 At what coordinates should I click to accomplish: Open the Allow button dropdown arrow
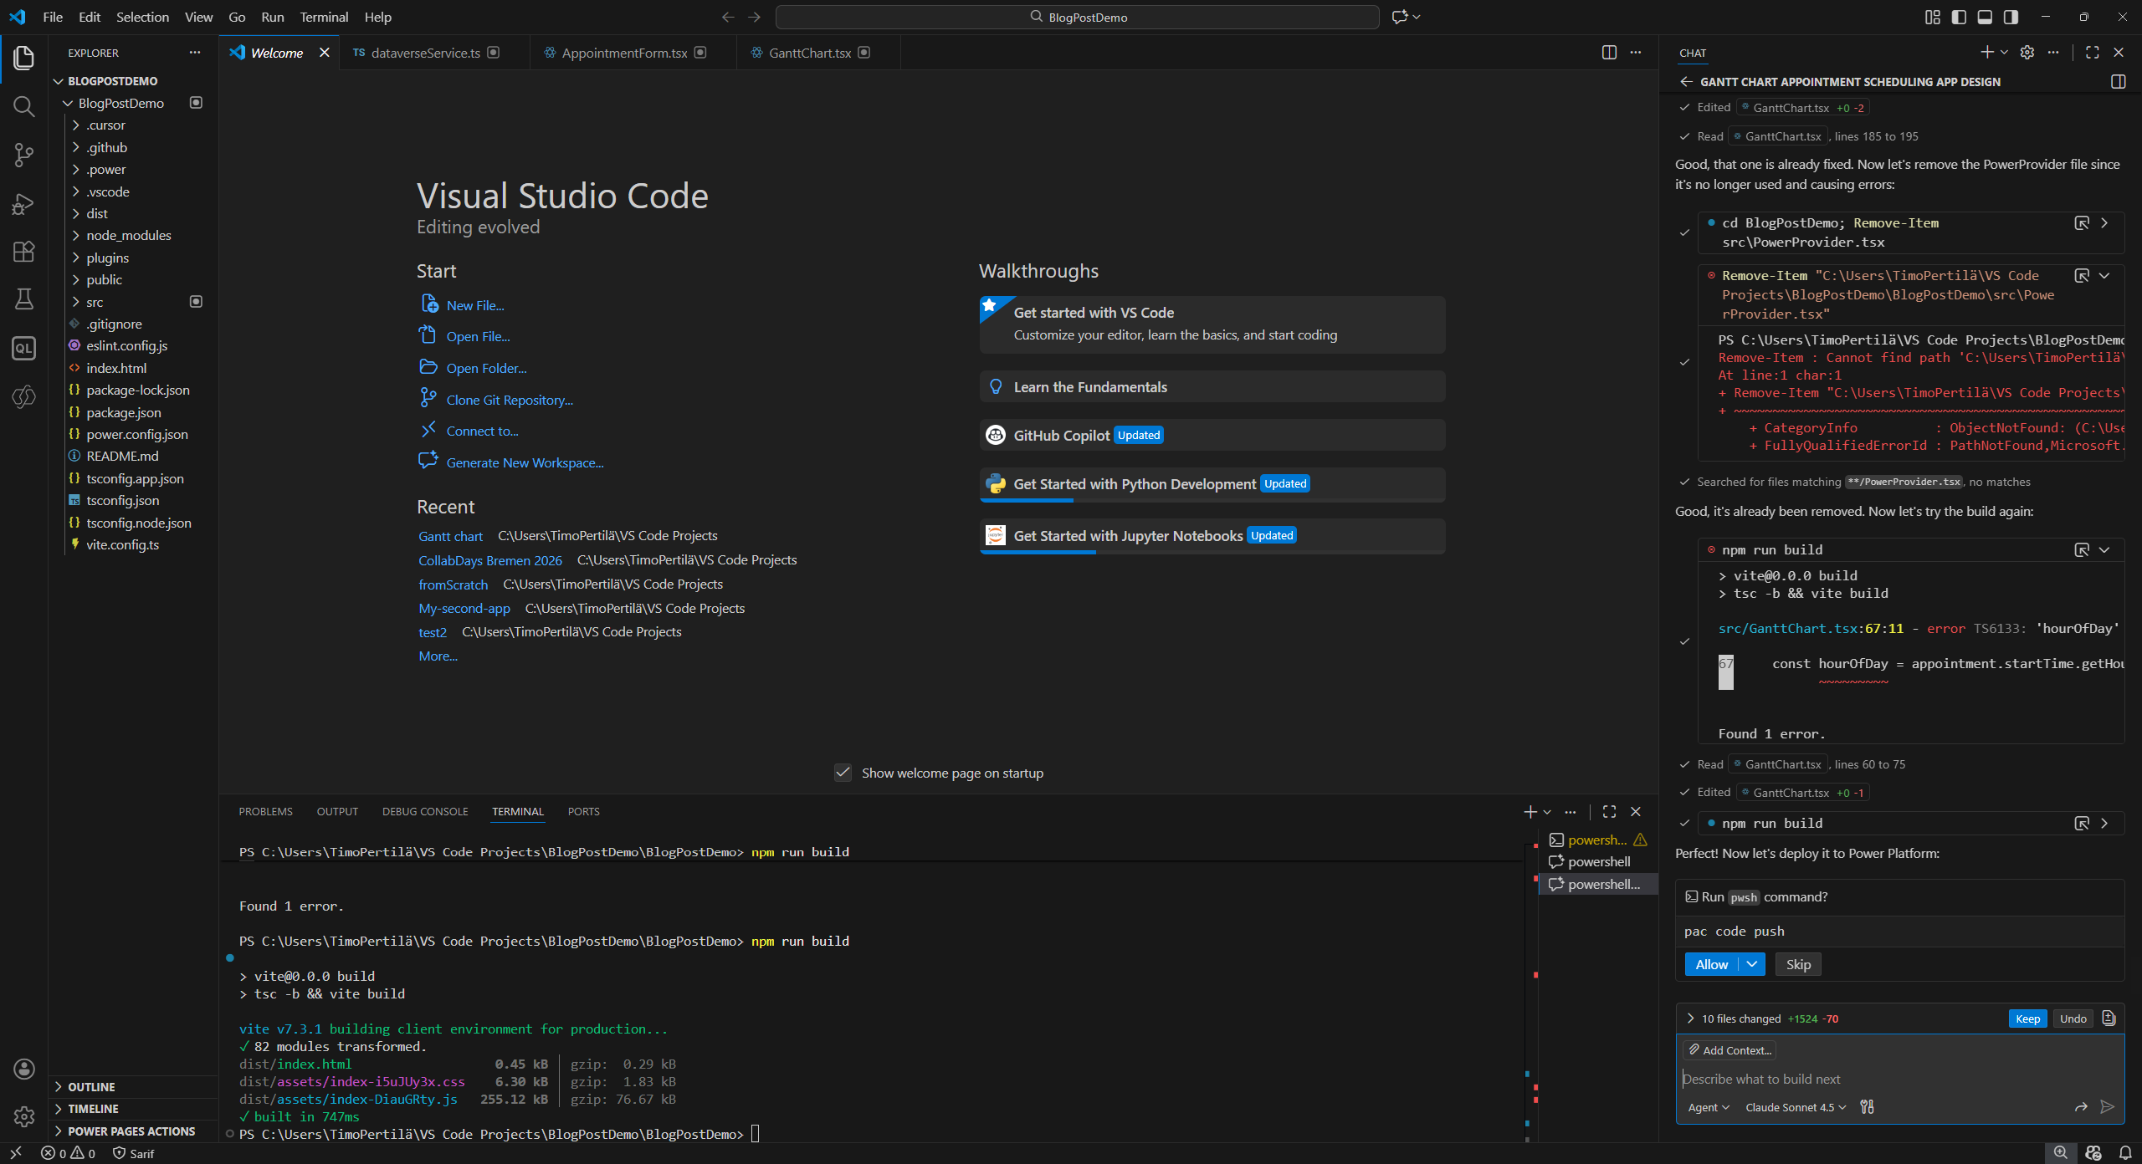(x=1752, y=964)
